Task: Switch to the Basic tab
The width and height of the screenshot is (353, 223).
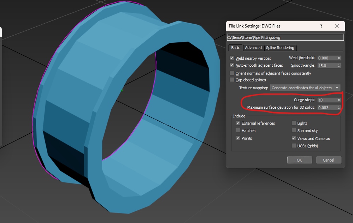Action: [235, 48]
